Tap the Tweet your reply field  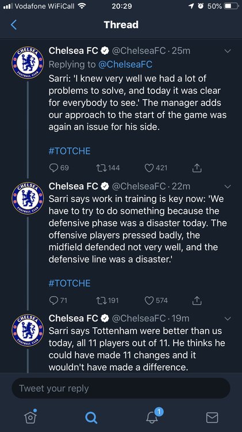[121, 388]
